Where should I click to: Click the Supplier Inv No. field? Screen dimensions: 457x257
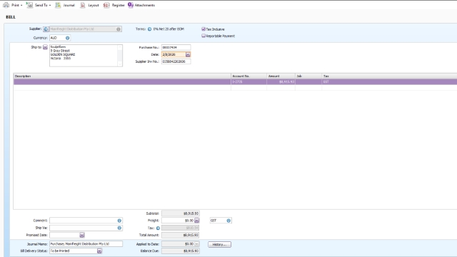(176, 61)
